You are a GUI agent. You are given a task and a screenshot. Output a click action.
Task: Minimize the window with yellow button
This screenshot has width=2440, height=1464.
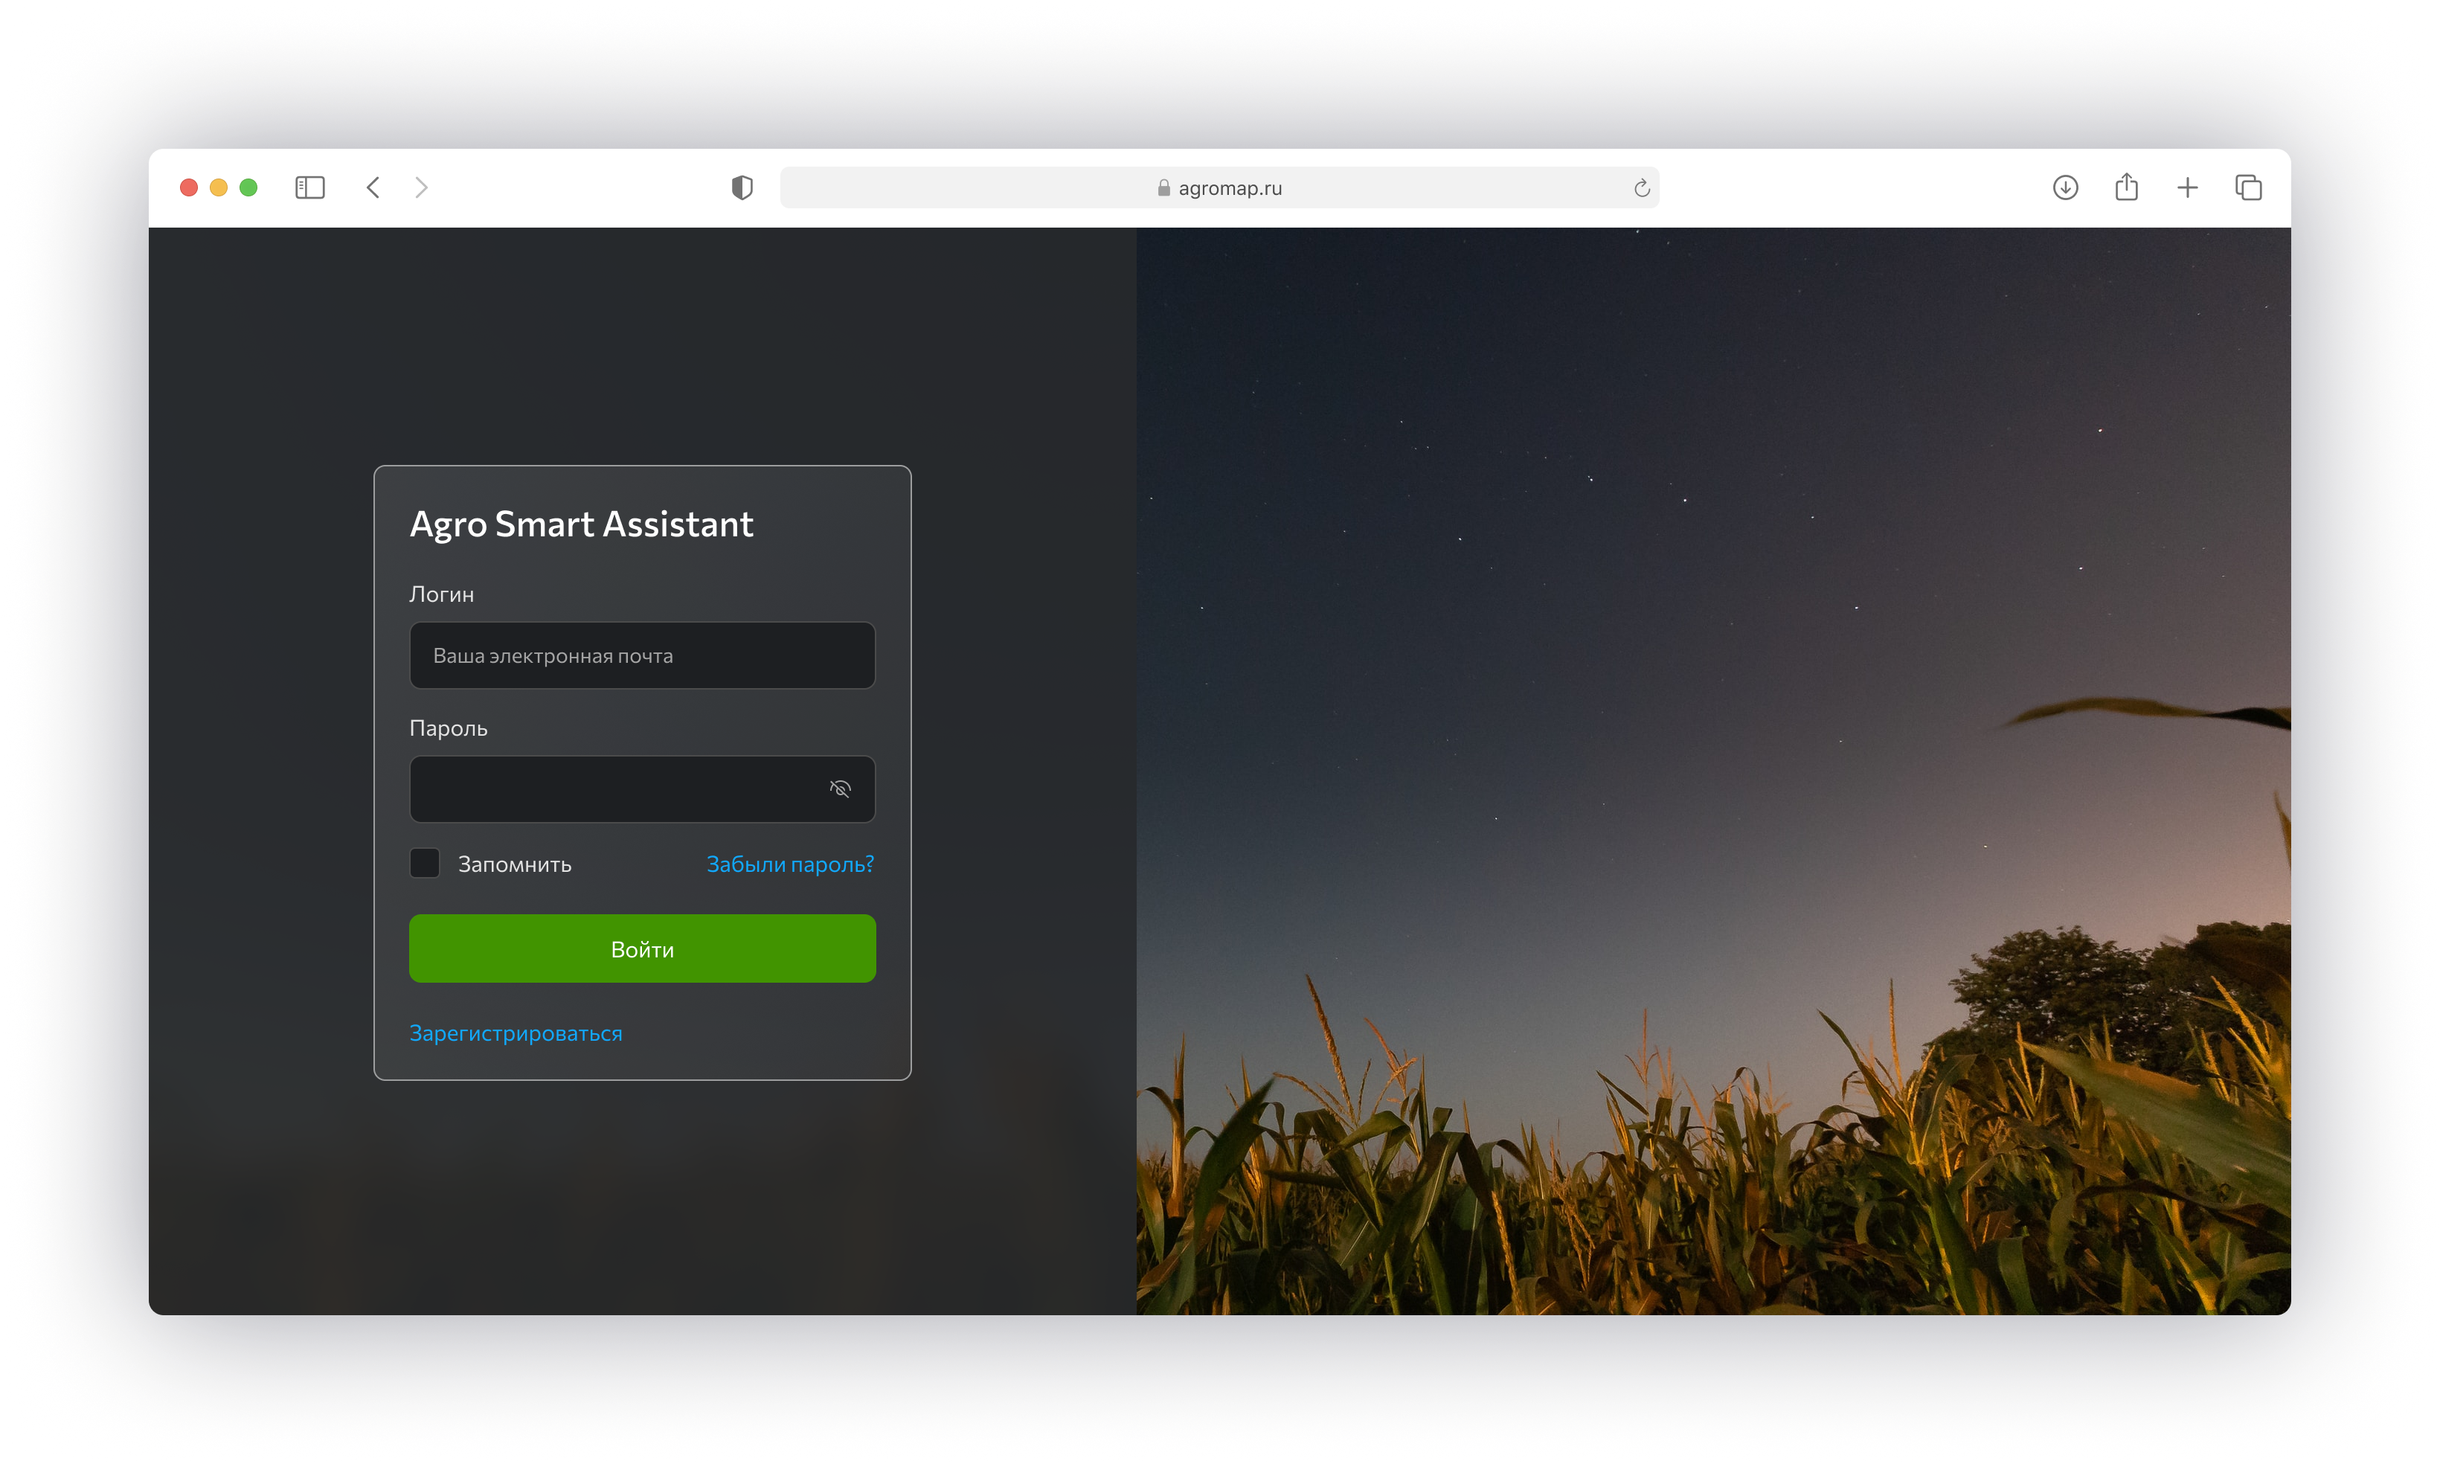click(219, 187)
